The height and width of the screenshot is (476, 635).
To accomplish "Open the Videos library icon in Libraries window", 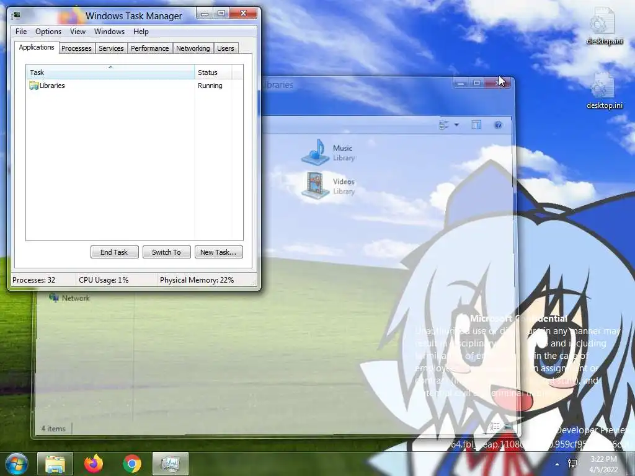I will click(316, 185).
